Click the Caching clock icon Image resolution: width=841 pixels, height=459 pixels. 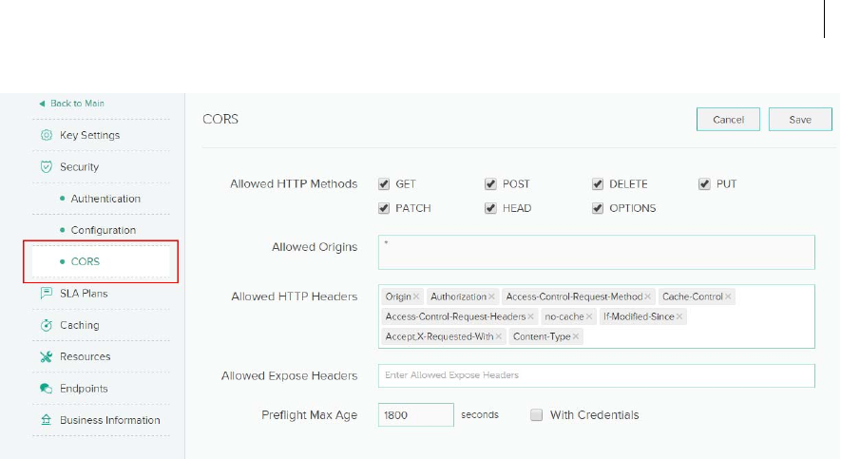click(x=46, y=325)
